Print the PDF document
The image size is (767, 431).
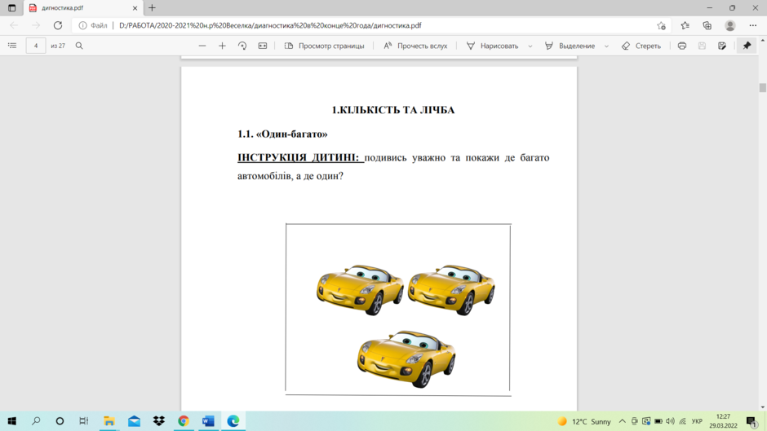tap(682, 46)
